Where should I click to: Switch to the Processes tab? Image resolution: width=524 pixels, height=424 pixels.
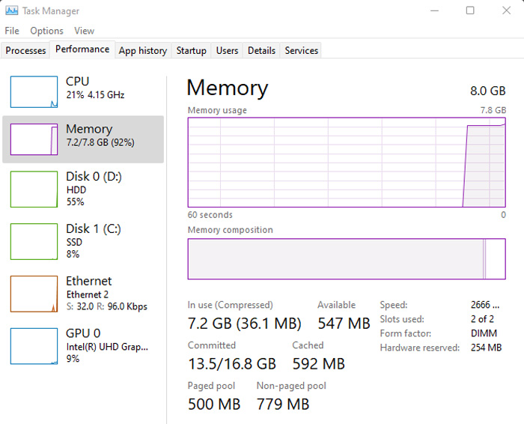(25, 50)
